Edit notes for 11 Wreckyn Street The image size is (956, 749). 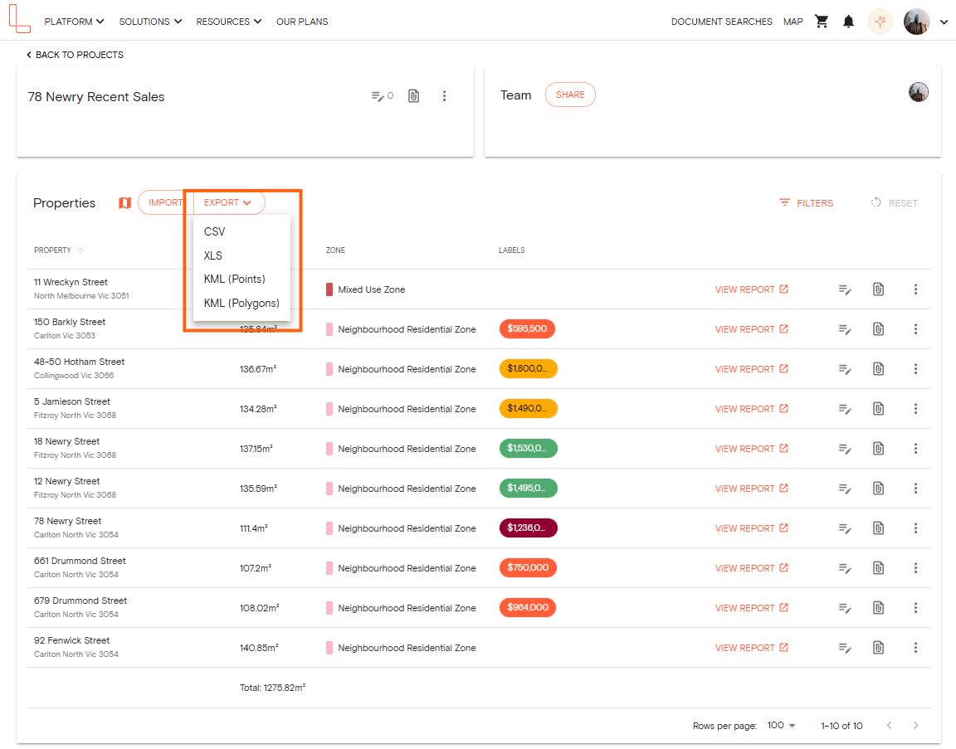click(845, 289)
